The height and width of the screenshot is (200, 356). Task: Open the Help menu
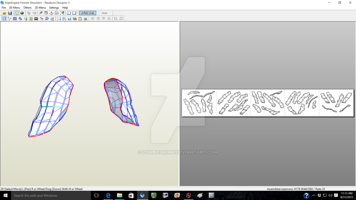tap(65, 8)
